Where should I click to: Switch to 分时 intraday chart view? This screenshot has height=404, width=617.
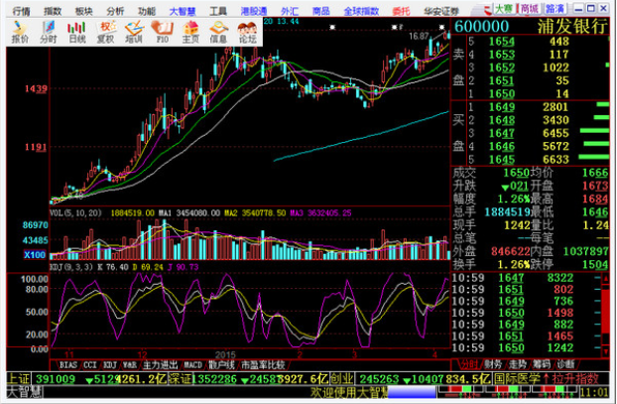tap(49, 32)
